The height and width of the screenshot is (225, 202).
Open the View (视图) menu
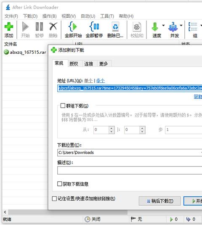[x=69, y=16]
